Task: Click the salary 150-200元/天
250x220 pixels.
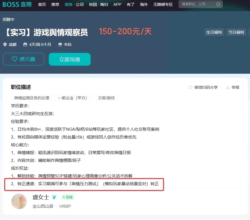Action: [125, 31]
